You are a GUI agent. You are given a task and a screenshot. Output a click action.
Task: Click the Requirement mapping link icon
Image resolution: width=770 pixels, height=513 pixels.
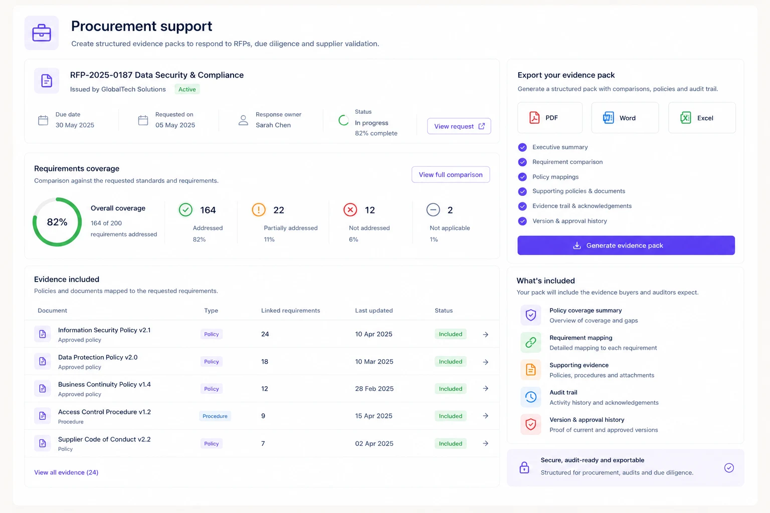point(531,343)
